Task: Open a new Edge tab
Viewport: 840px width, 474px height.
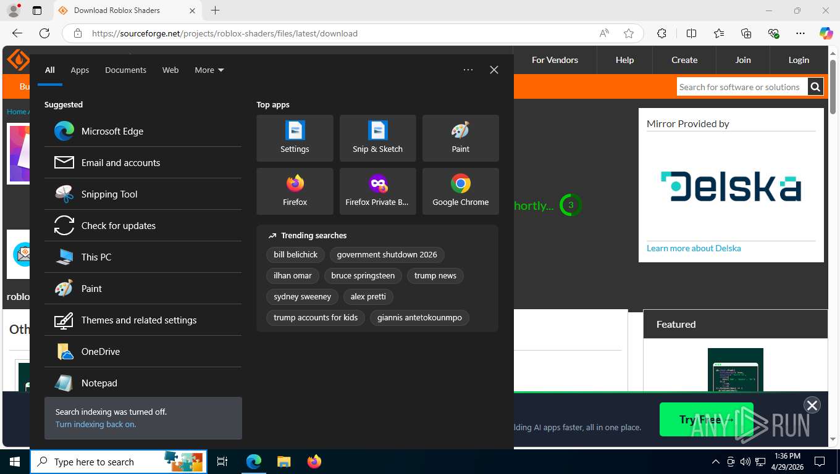Action: [215, 10]
